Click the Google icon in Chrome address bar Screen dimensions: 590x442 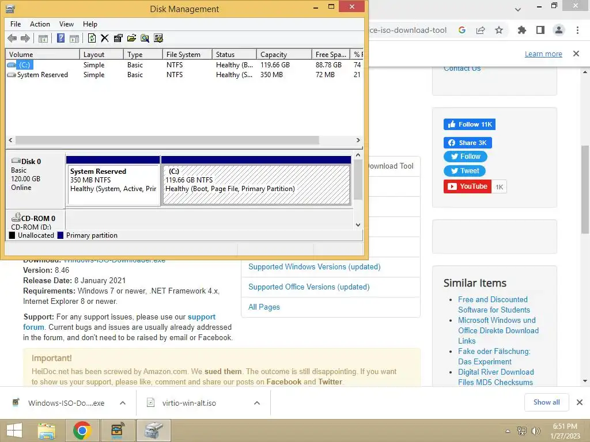click(x=462, y=30)
